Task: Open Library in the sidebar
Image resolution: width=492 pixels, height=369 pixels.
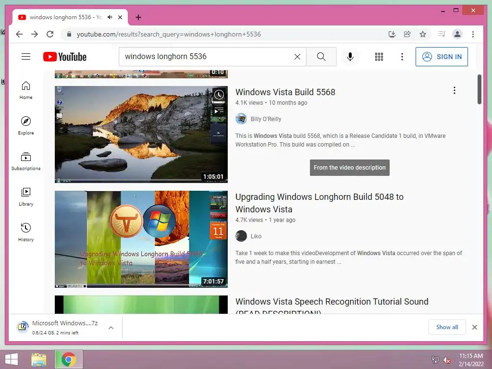Action: click(26, 197)
